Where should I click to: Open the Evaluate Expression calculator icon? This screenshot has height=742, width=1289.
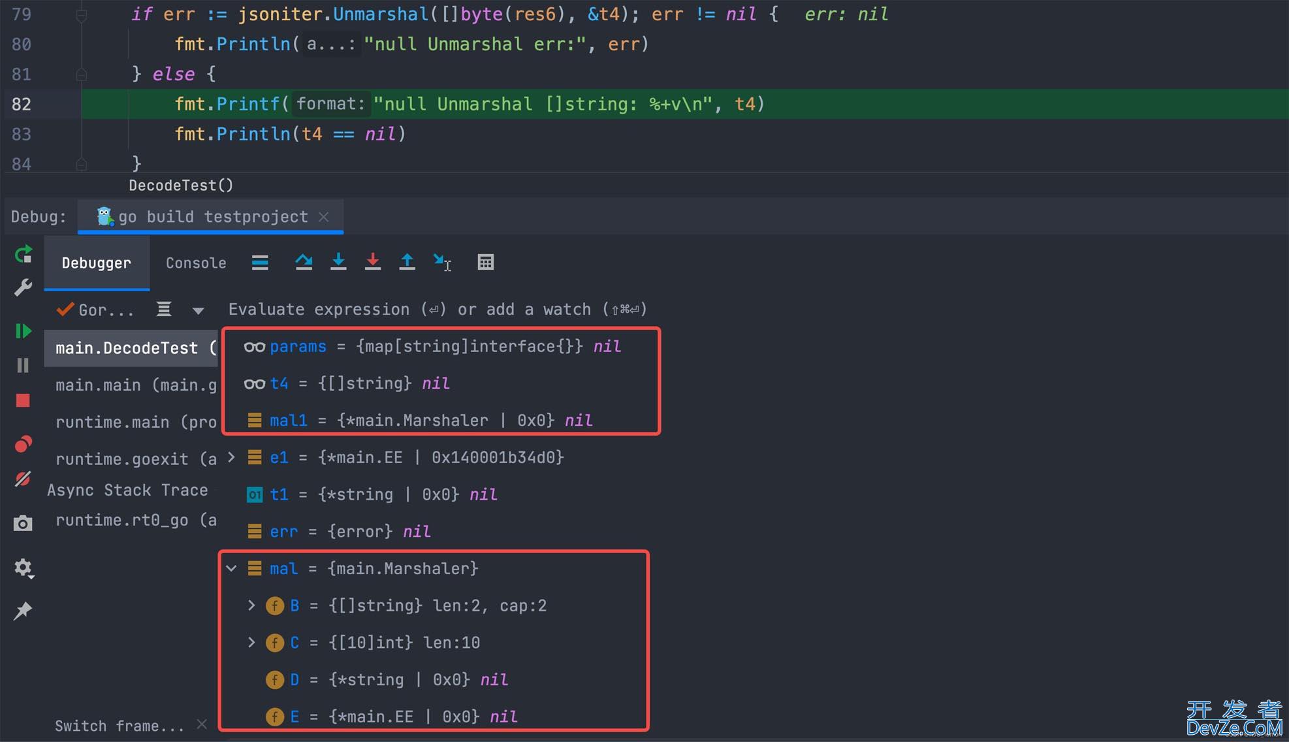pyautogui.click(x=486, y=262)
